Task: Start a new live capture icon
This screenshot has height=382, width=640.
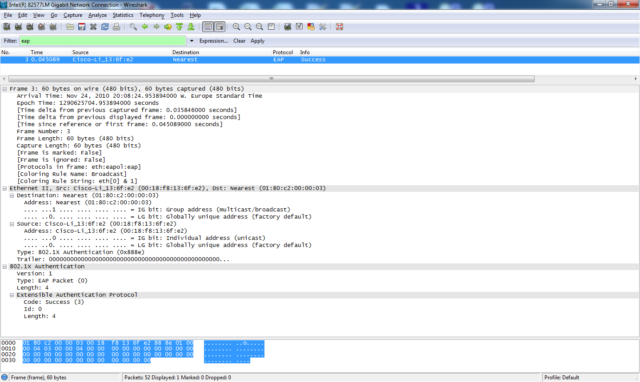Action: (x=30, y=27)
